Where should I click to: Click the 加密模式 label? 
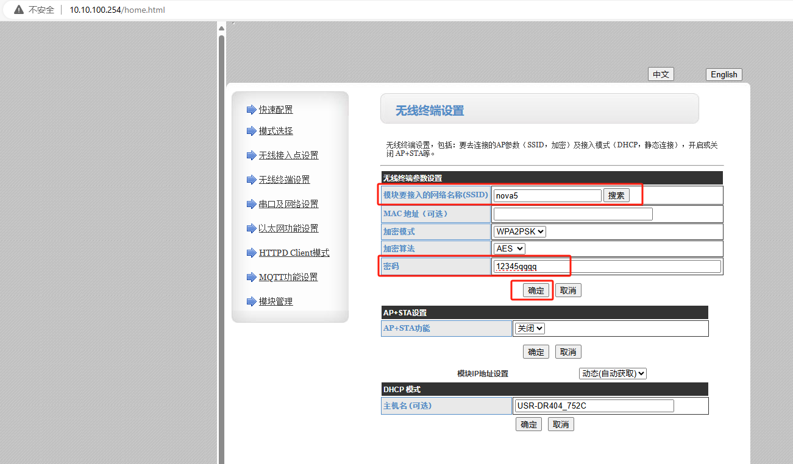click(399, 231)
